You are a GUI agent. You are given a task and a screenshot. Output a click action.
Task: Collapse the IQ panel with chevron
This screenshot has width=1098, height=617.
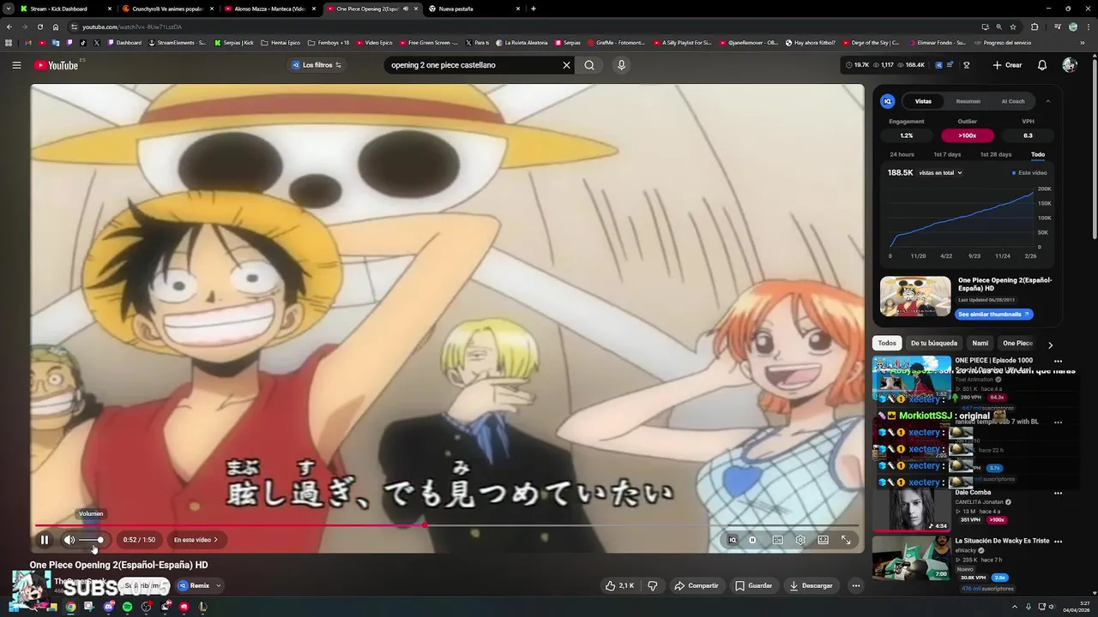(x=1047, y=101)
